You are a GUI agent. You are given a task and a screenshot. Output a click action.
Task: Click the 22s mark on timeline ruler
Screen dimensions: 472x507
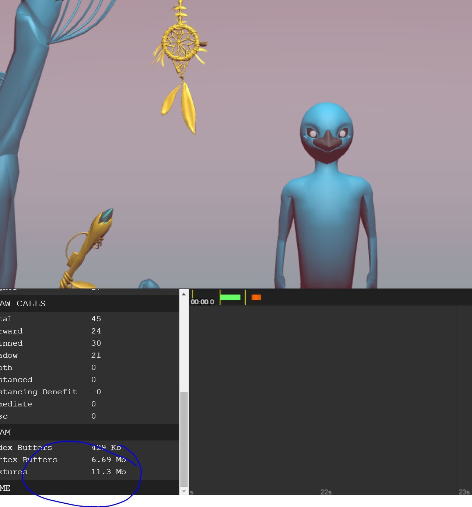(x=326, y=492)
